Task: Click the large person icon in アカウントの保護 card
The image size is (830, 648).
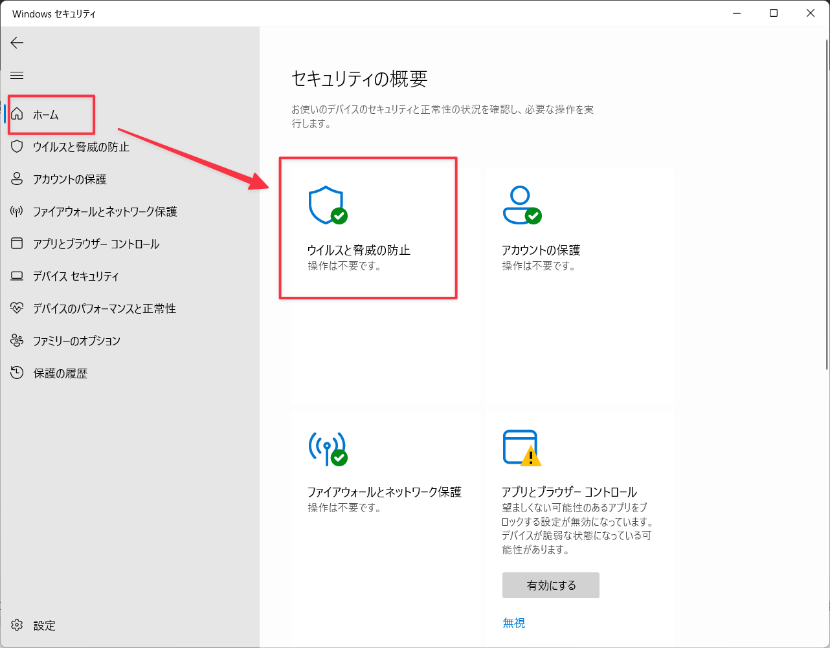Action: 521,206
